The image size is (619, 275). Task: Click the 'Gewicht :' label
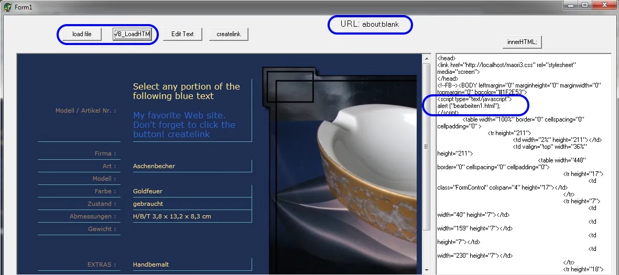(102, 229)
